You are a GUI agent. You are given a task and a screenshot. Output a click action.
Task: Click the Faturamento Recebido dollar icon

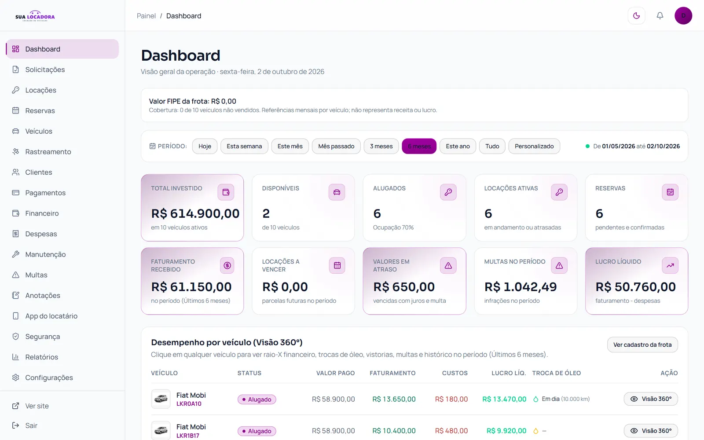click(x=227, y=265)
